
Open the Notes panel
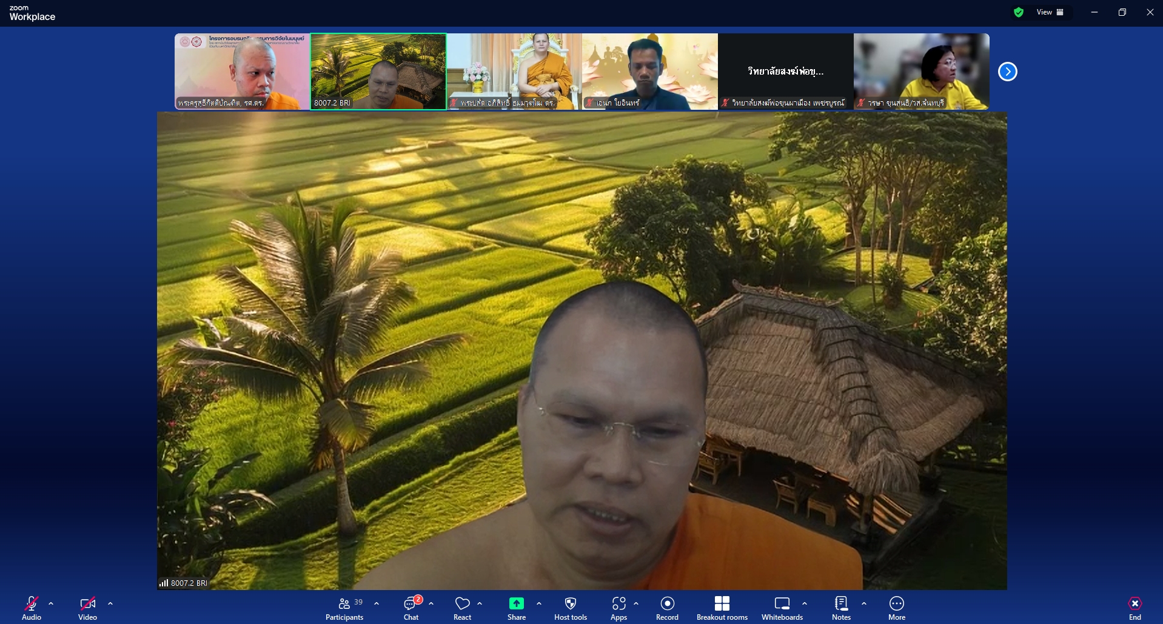[841, 608]
